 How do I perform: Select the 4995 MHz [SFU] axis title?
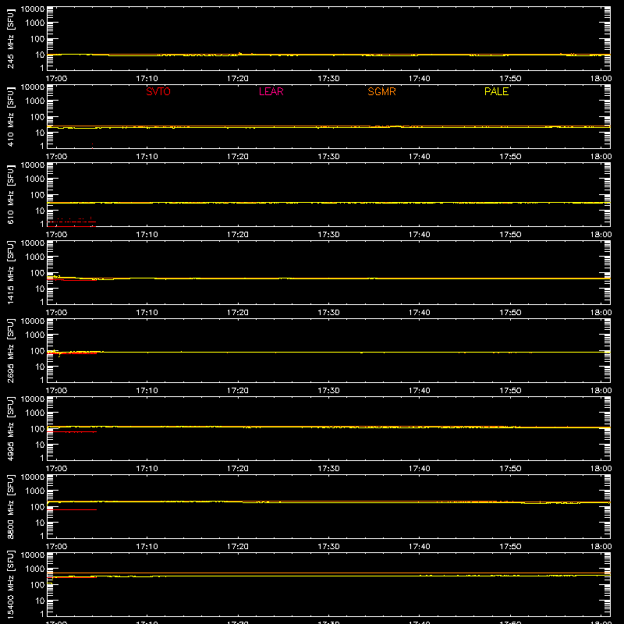(11, 428)
